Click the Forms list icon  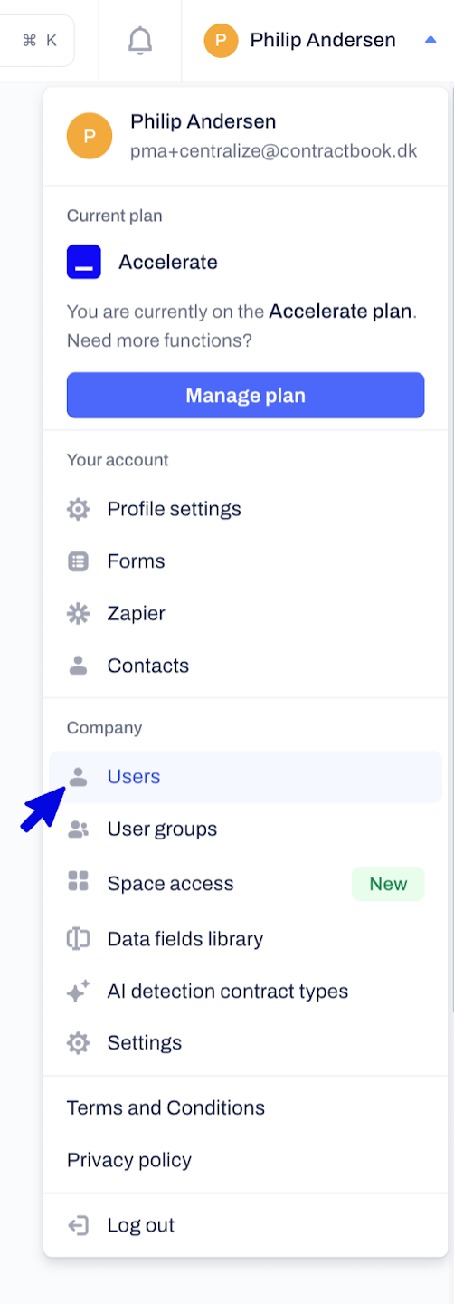click(79, 561)
